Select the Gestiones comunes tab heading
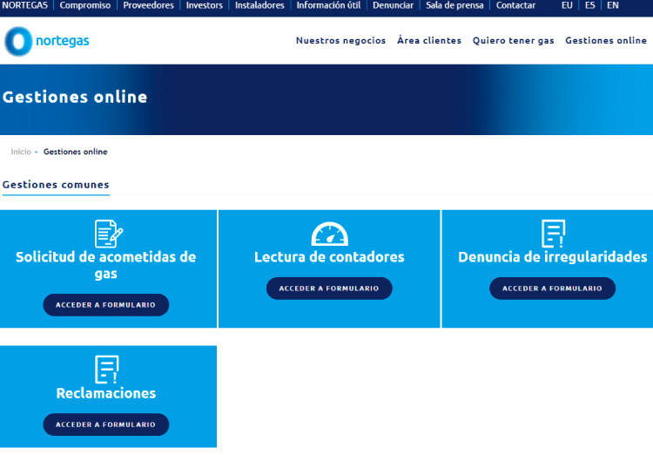Screen dimensions: 653x455 point(56,185)
